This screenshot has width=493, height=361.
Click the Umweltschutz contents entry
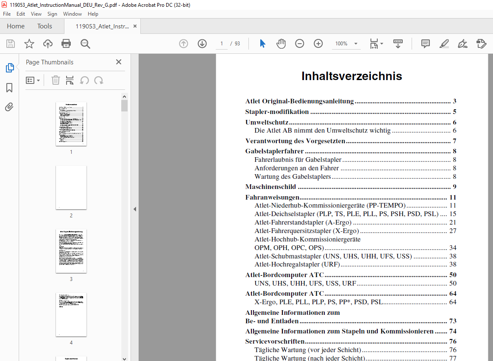click(x=351, y=122)
